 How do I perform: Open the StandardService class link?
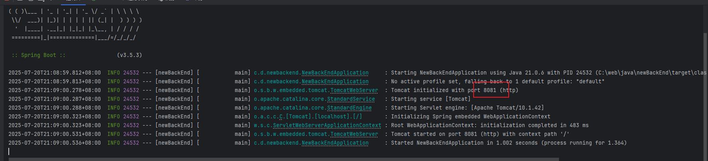click(x=351, y=99)
